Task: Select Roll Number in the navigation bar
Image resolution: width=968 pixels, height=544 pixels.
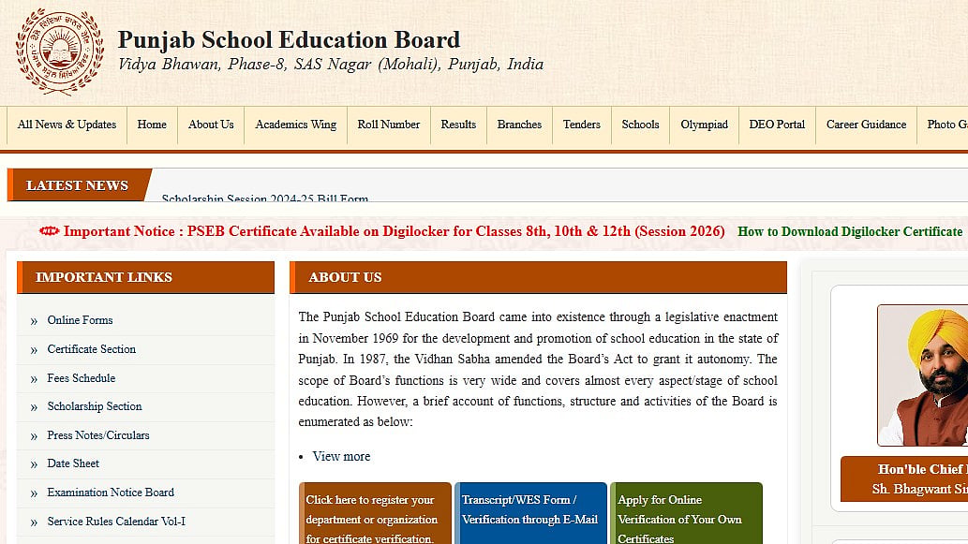Action: point(388,125)
